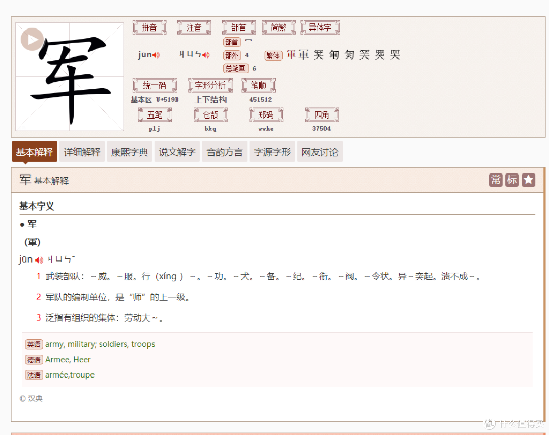Image resolution: width=549 pixels, height=435 pixels.
Task: Open the red traditional variant 軍
Action: pos(291,54)
